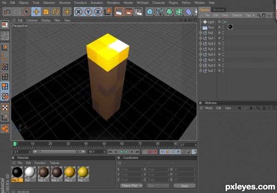
Task: Expand the Null.3 object
Action: tap(200, 49)
